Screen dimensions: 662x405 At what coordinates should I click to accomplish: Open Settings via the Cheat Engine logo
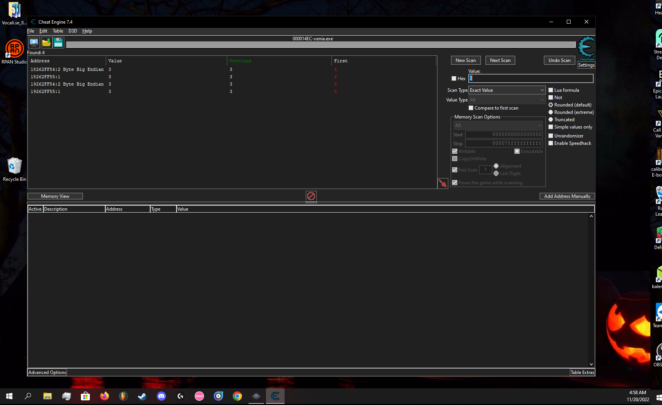(x=586, y=47)
